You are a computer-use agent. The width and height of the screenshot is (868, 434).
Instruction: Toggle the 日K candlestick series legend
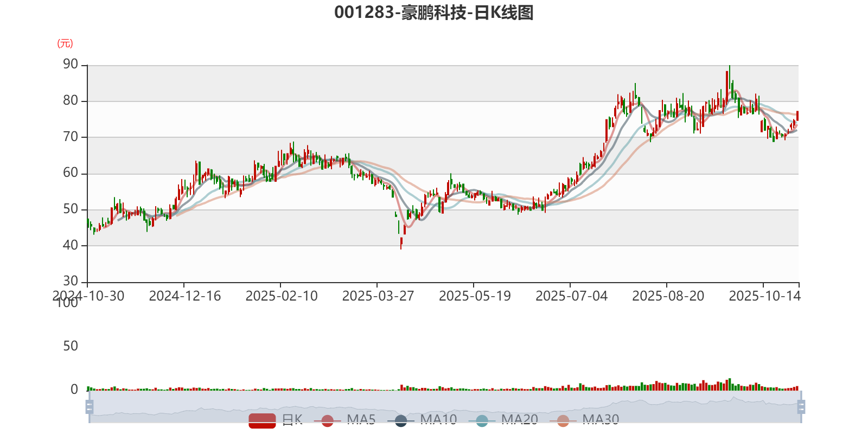276,420
